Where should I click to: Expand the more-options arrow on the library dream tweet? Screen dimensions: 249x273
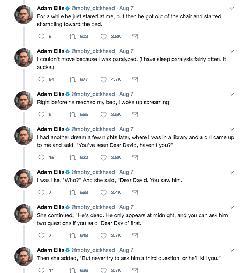point(232,129)
